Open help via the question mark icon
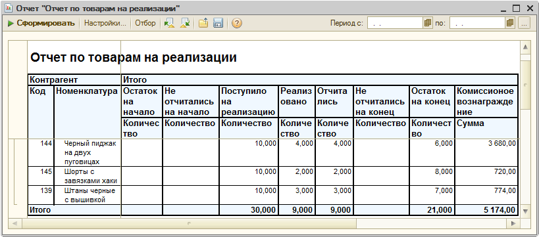539x237 pixels. [x=237, y=24]
